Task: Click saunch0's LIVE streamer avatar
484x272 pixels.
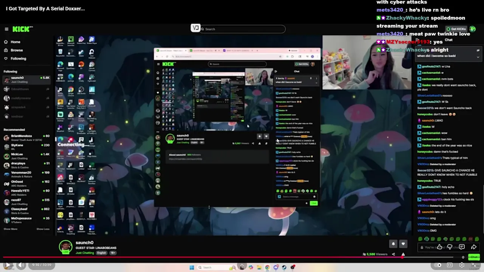Action: [x=65, y=247]
